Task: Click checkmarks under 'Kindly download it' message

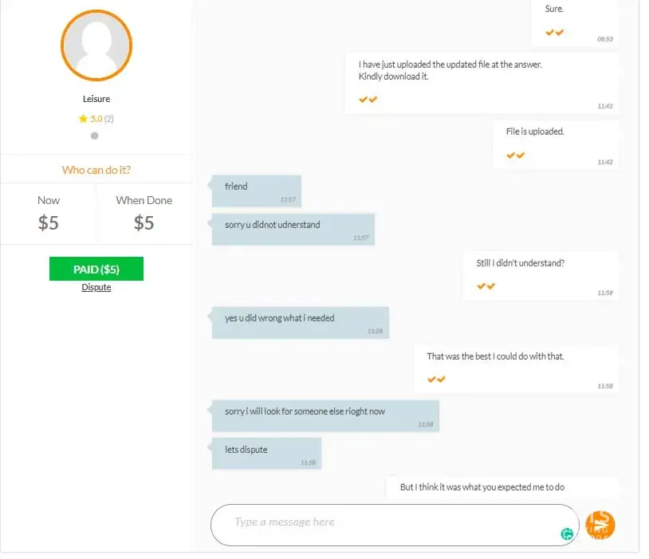Action: [368, 100]
